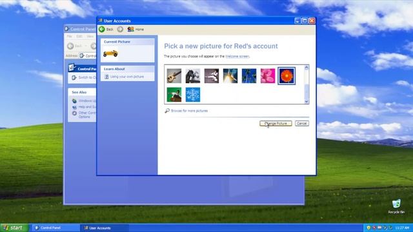413x232 pixels.
Task: Select the guitar account picture
Action: pos(174,76)
